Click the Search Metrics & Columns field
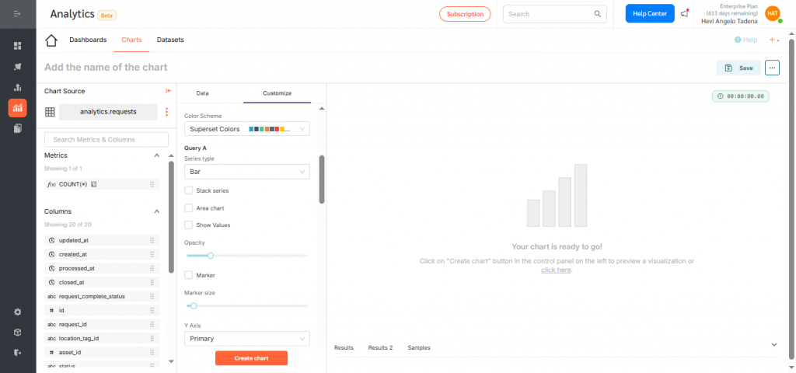Screen dimensions: 796x373 pyautogui.click(x=106, y=139)
